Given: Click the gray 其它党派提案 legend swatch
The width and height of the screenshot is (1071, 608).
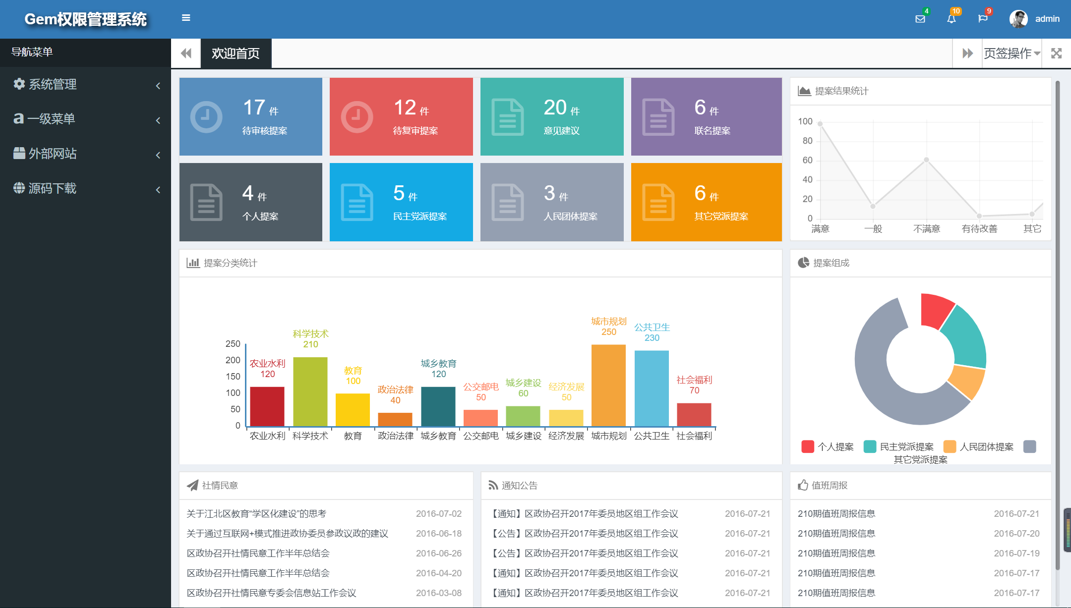Looking at the screenshot, I should point(1030,446).
